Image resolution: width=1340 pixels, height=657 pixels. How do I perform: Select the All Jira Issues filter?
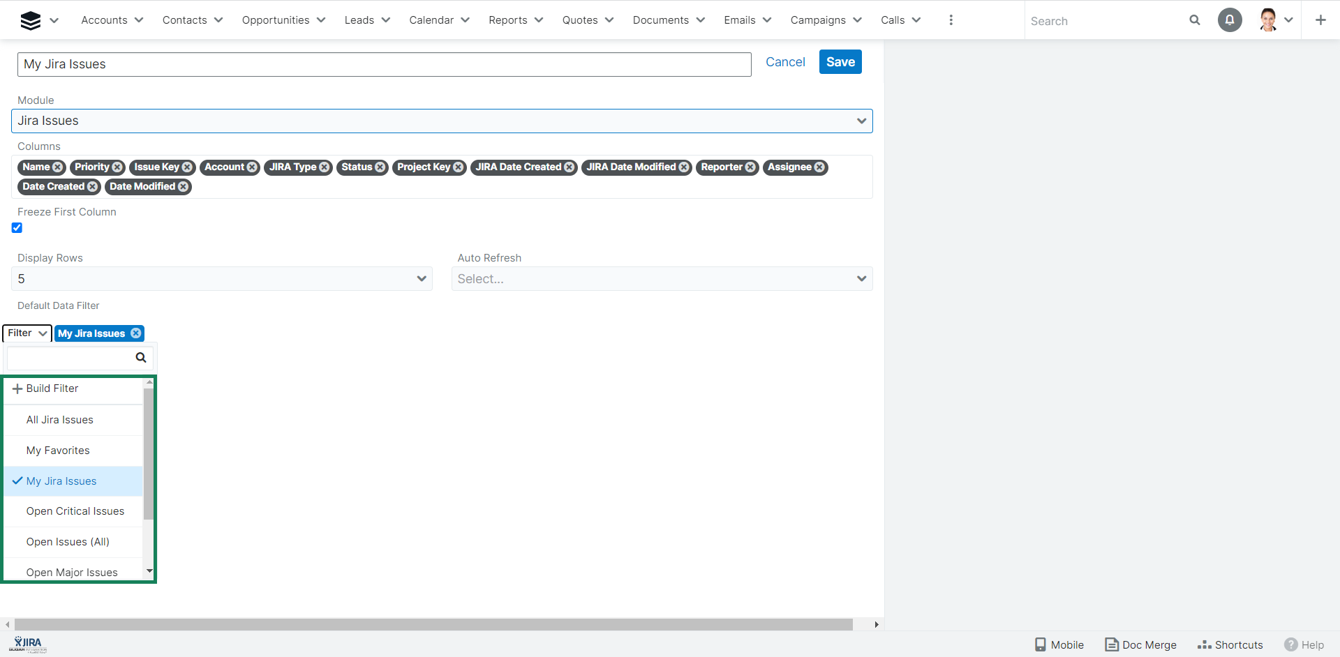pos(73,420)
